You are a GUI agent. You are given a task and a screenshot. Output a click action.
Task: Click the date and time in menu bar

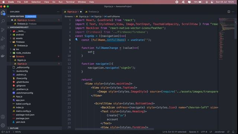(x=225, y=2)
